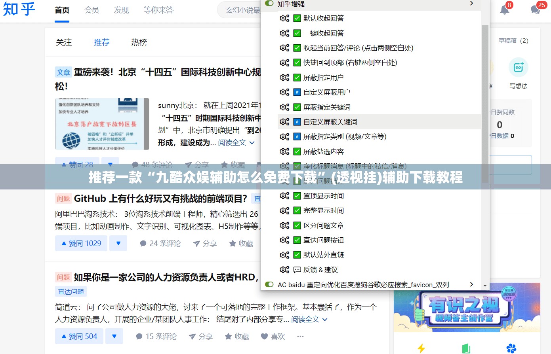Click gear icon beside 区分问题文章

pos(284,225)
